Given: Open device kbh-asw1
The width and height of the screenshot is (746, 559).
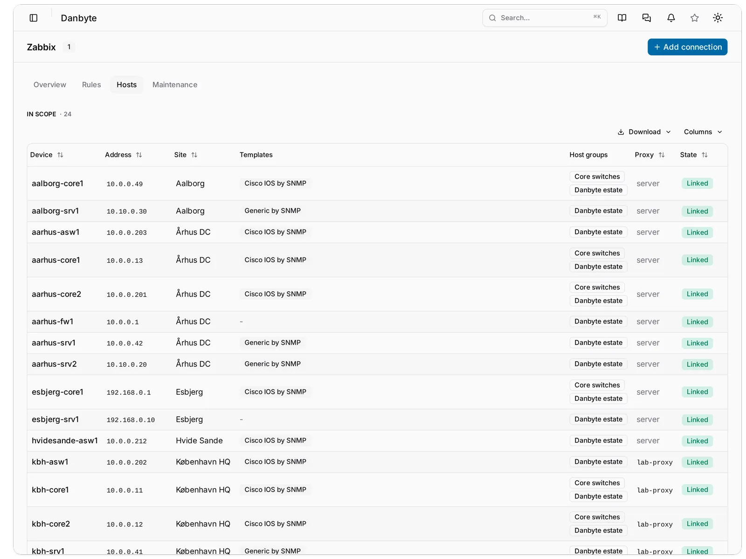Looking at the screenshot, I should [x=50, y=462].
